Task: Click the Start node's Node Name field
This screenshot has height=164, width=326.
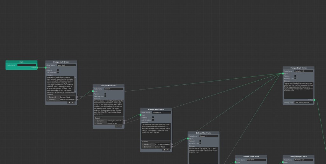Action: [x=27, y=65]
